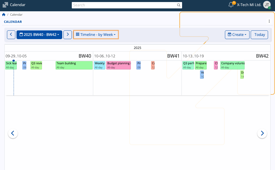Open the Company volunteer event in BW42

(x=232, y=65)
